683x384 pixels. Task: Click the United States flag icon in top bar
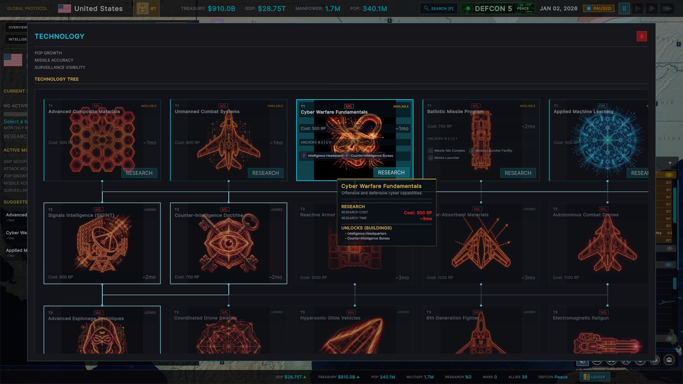click(64, 8)
